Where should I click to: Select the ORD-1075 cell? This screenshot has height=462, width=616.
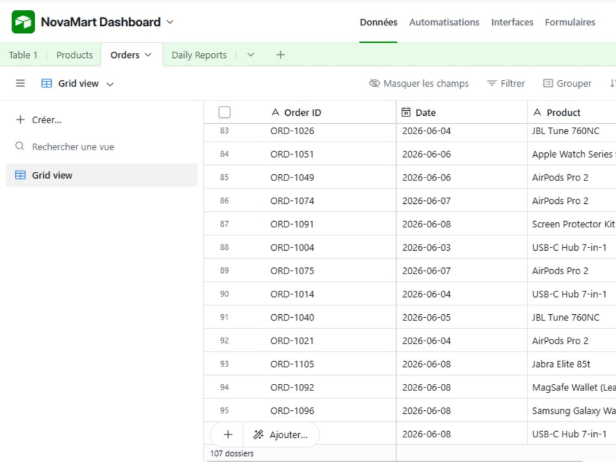coord(331,270)
